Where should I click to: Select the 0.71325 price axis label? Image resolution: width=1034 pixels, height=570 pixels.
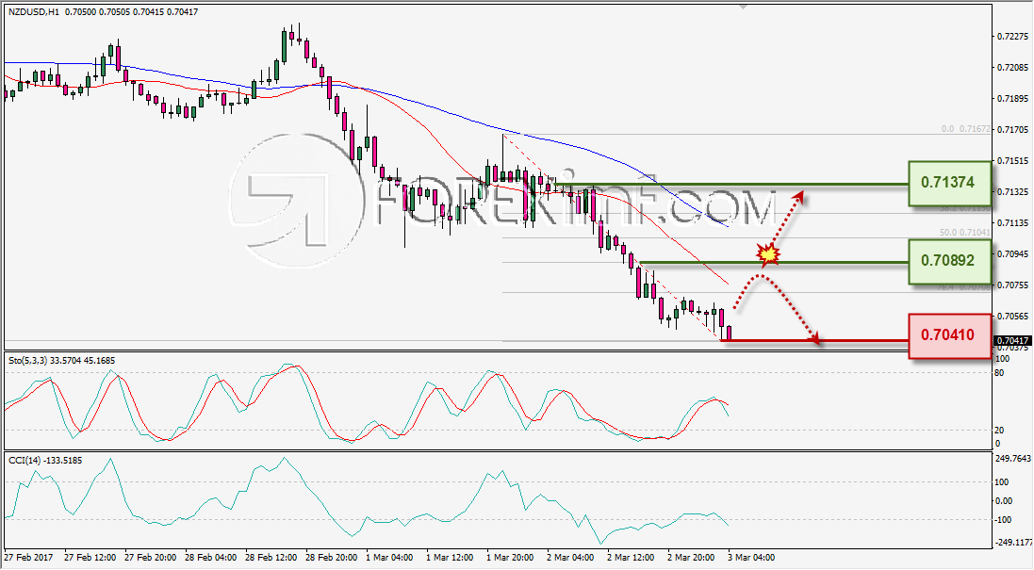pyautogui.click(x=1013, y=192)
